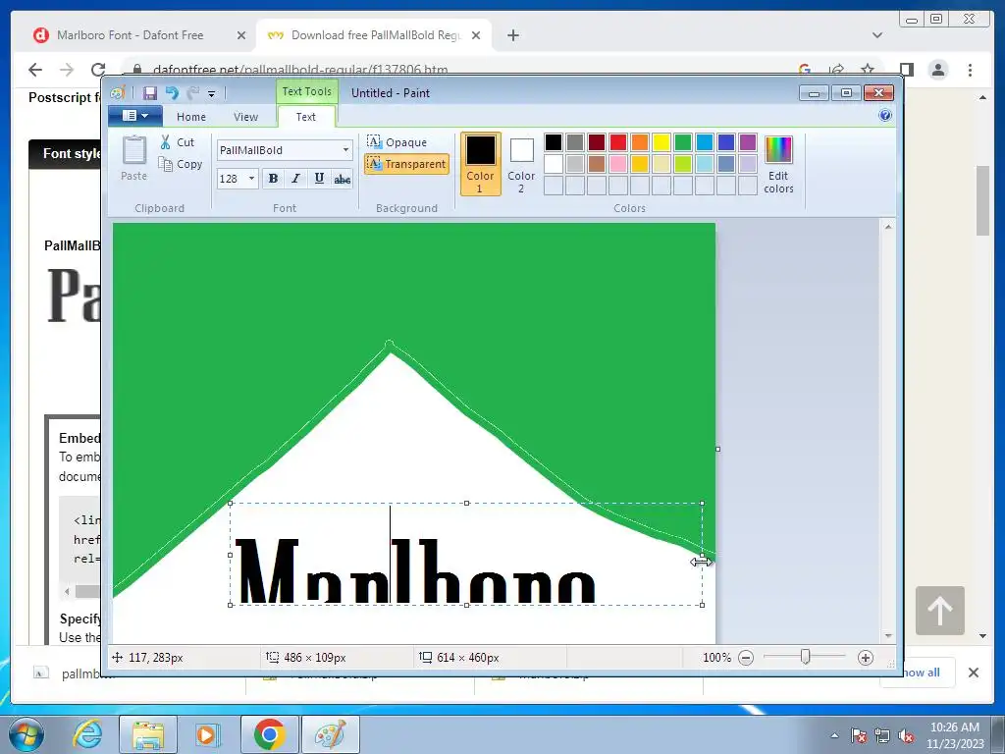
Task: Pick the orange color swatch
Action: coord(640,142)
